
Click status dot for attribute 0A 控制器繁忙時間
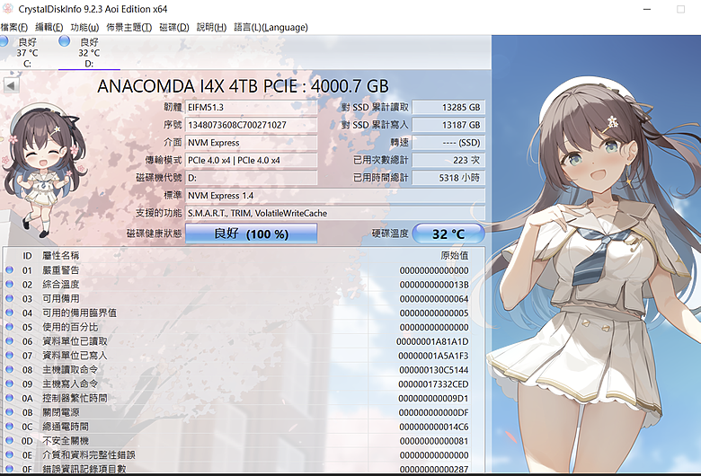point(9,398)
